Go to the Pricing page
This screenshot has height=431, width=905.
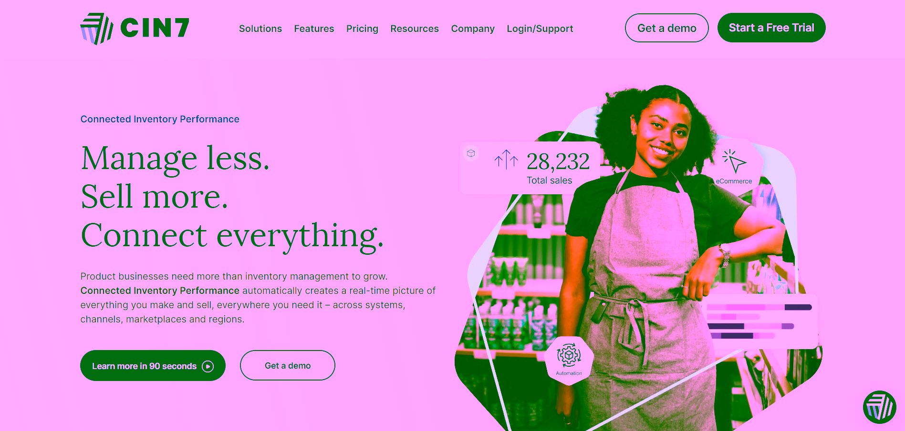point(362,29)
